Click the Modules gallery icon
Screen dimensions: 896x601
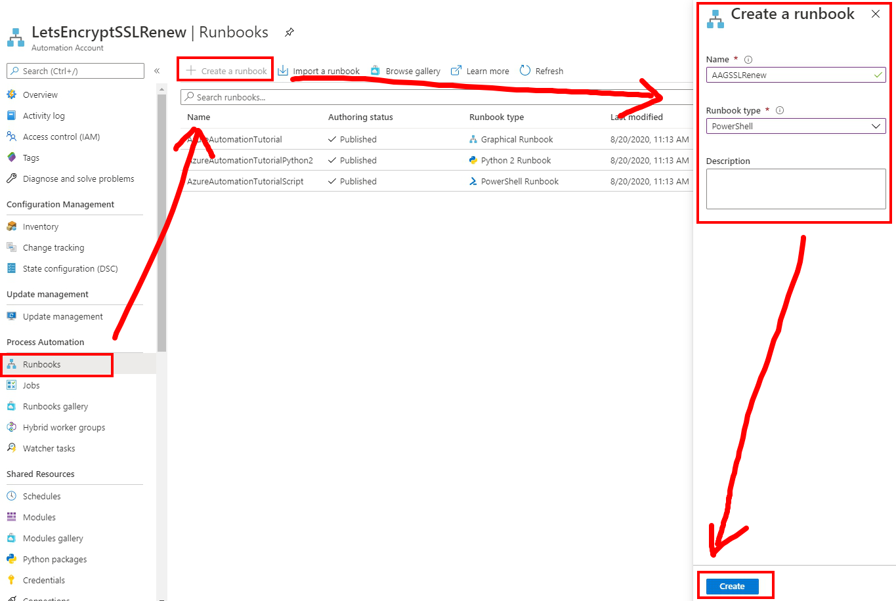tap(11, 538)
